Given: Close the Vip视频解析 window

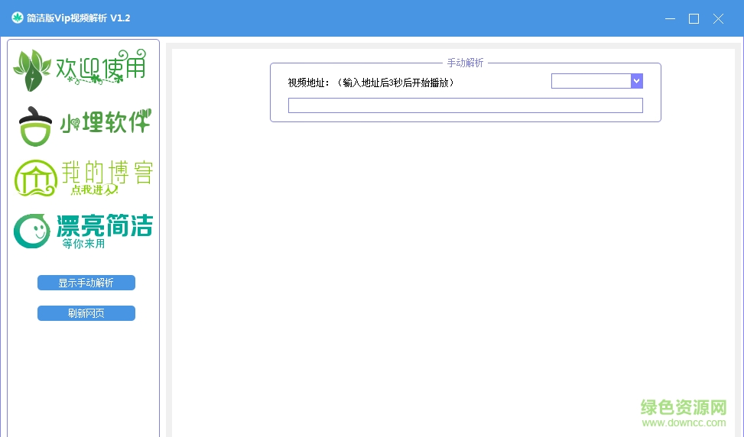Looking at the screenshot, I should click(718, 18).
